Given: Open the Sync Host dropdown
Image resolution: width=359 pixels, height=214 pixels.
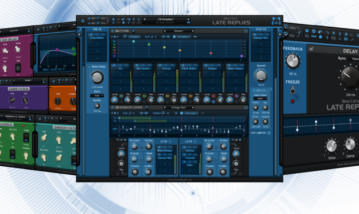Looking at the screenshot, I should click(x=97, y=96).
